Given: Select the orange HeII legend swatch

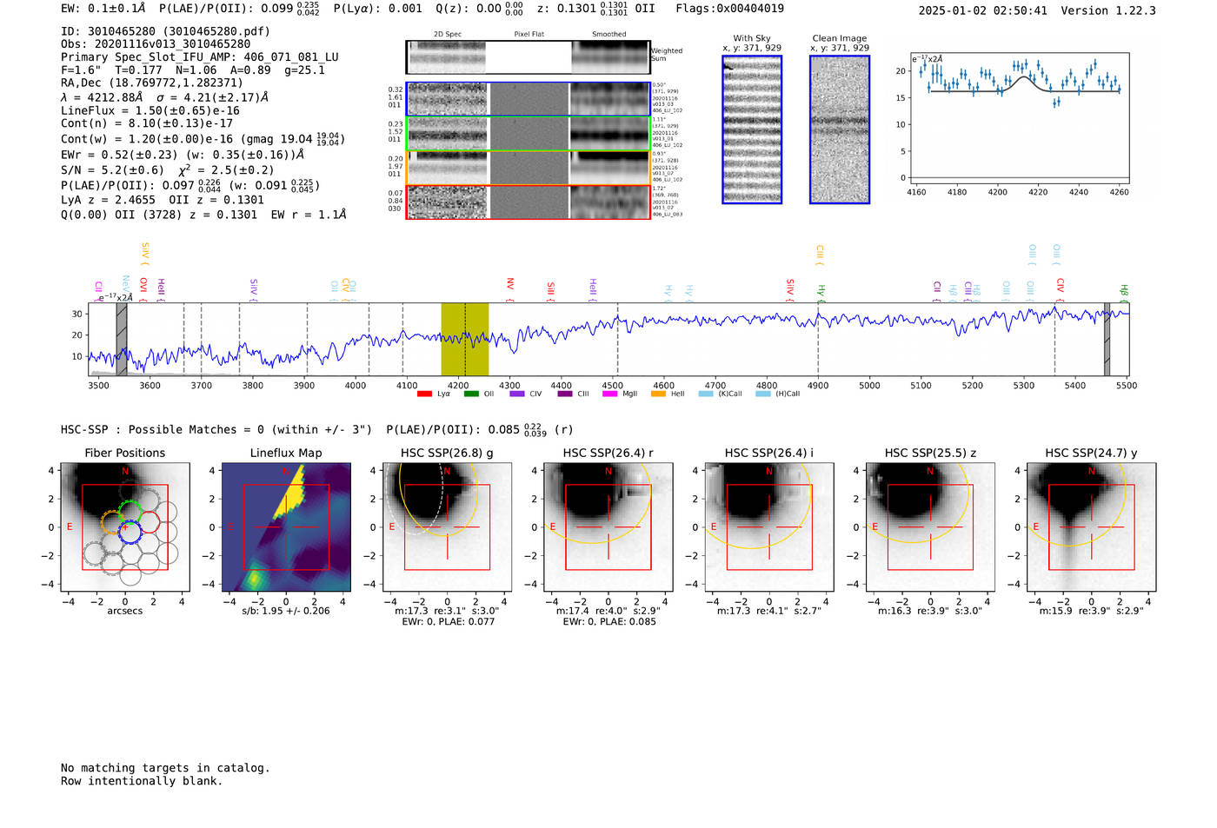Looking at the screenshot, I should (658, 394).
